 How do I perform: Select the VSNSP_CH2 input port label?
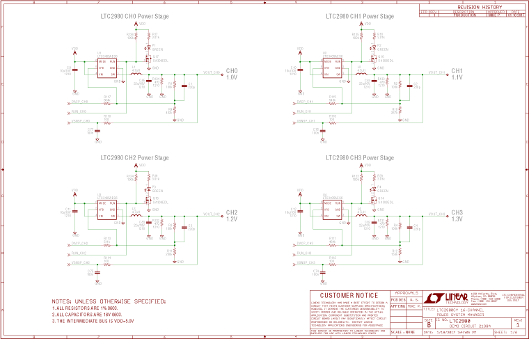81,262
